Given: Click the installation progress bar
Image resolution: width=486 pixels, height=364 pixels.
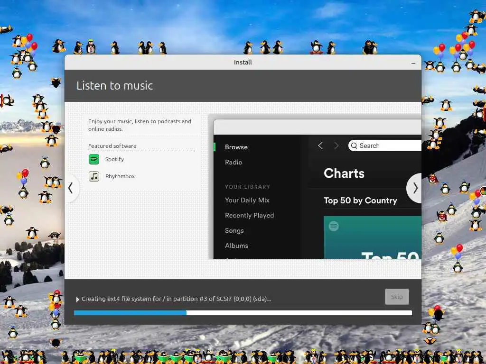Looking at the screenshot, I should tap(243, 313).
